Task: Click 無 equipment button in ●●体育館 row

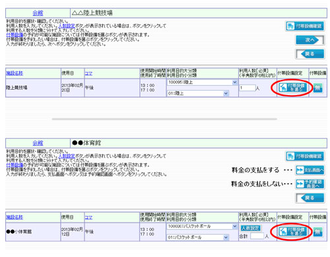Action: pyautogui.click(x=317, y=232)
